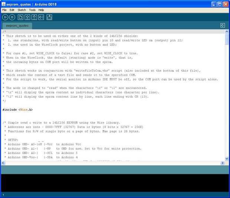Click the horizontal scrollbar right arrow

coord(223,163)
